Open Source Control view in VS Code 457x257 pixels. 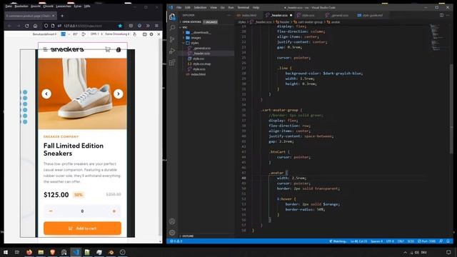coord(172,39)
